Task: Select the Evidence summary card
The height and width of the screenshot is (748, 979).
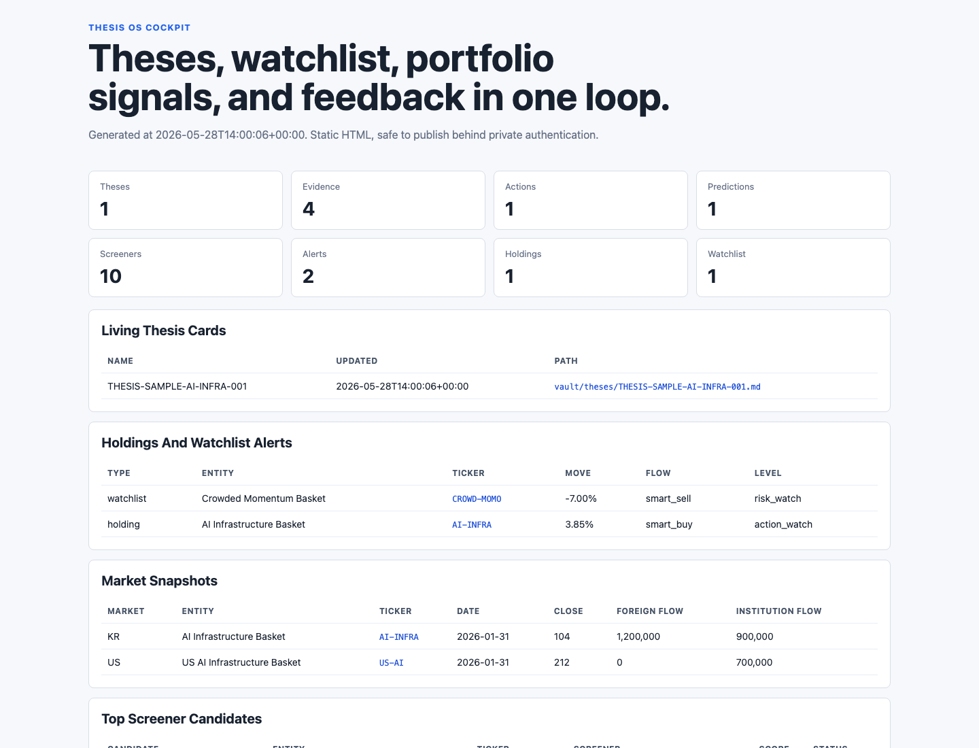Action: [x=388, y=200]
